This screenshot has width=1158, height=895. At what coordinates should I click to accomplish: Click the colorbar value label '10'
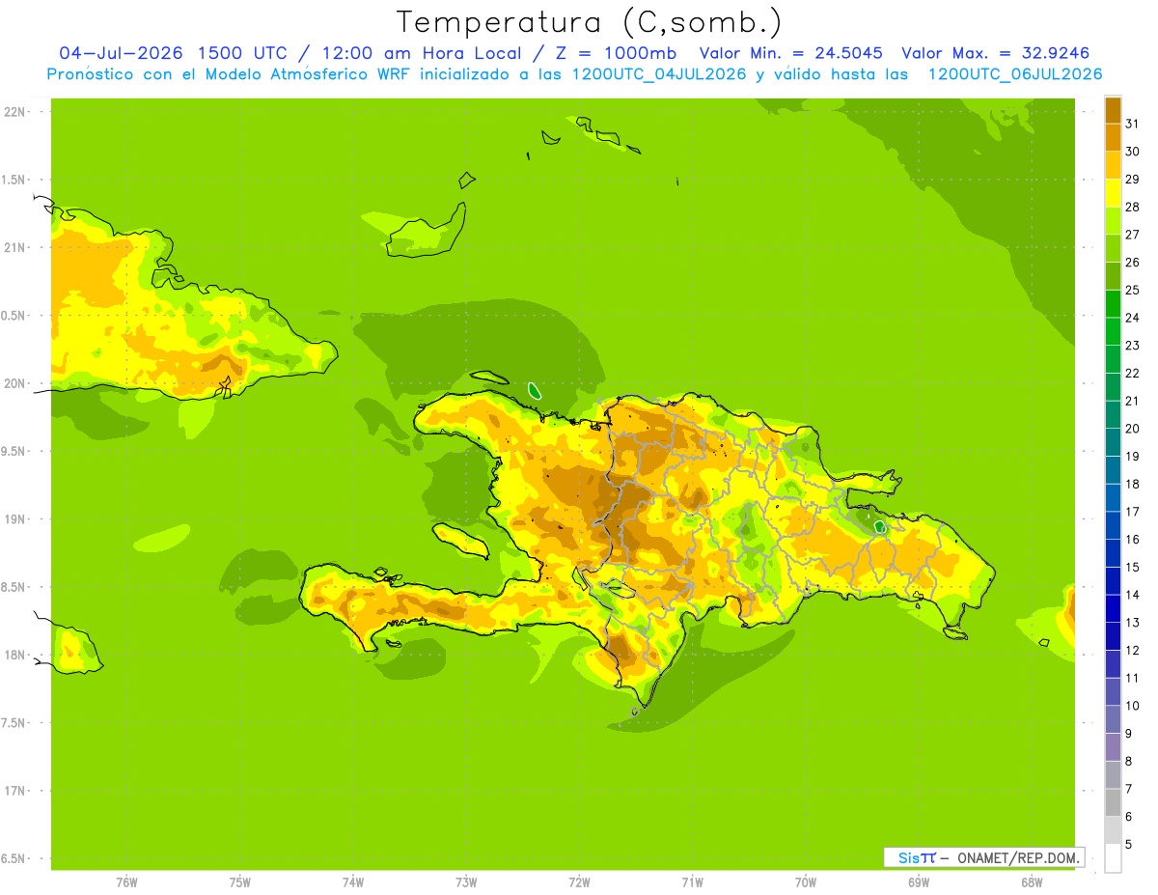1132,706
